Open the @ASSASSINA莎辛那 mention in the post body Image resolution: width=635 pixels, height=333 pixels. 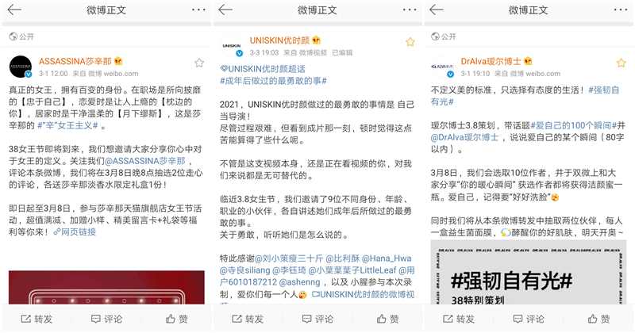pos(145,161)
